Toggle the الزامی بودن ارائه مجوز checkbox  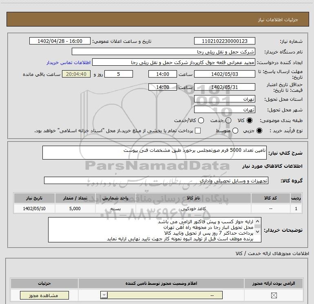coord(274,295)
